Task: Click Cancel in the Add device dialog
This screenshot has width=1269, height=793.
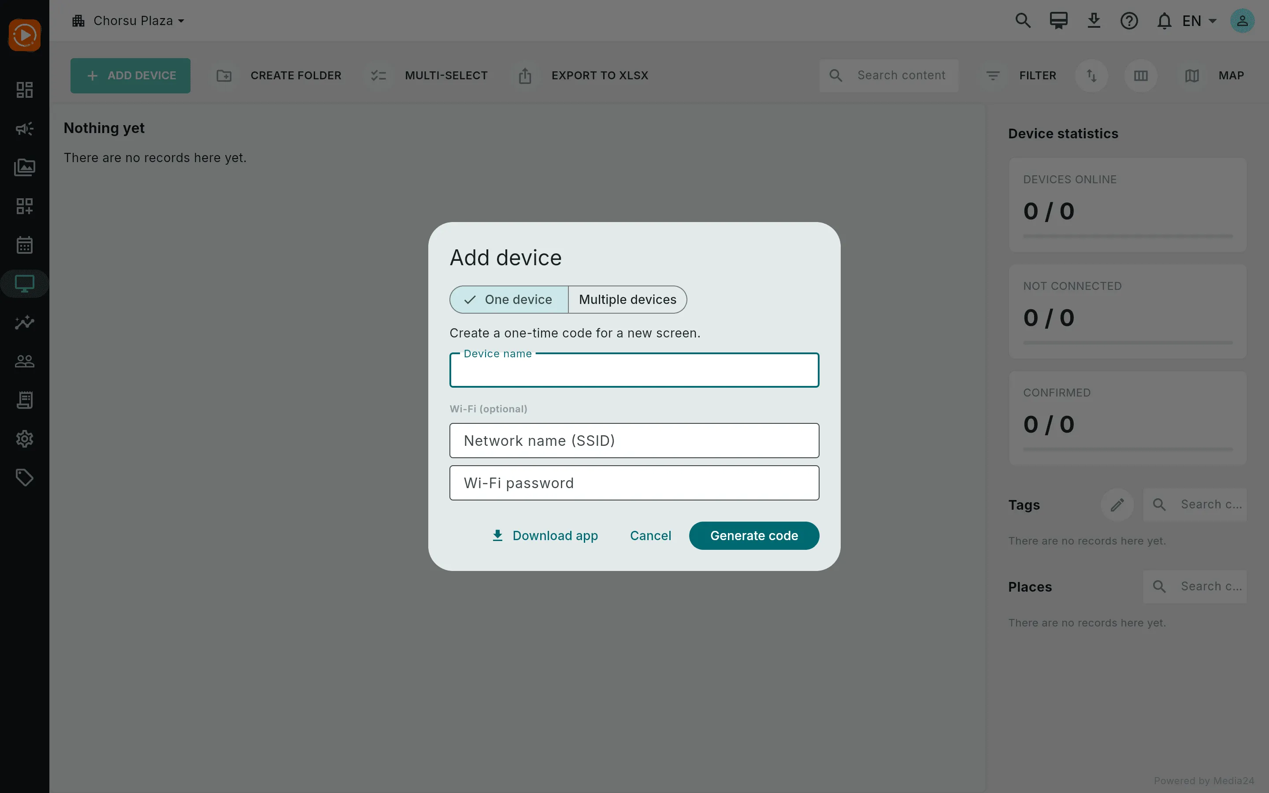Action: coord(650,535)
